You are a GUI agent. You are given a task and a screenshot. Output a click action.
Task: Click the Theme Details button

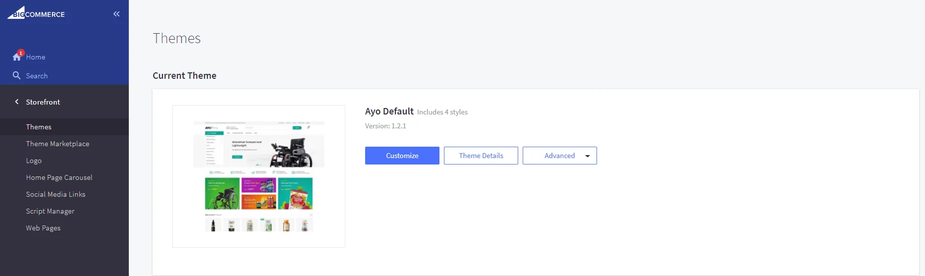481,156
